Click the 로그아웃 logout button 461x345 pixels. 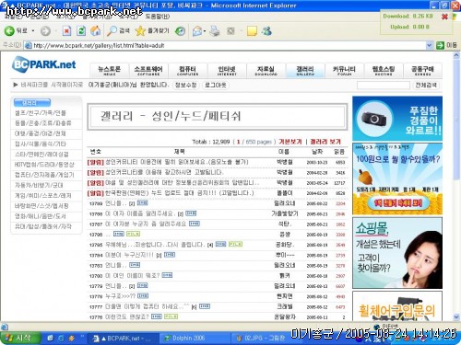tap(216, 86)
